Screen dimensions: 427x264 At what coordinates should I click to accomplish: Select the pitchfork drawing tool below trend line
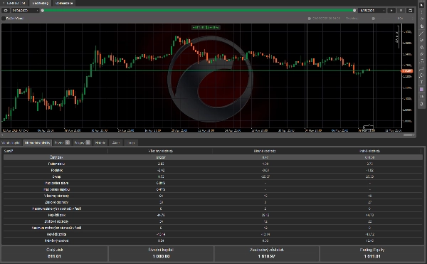[421, 41]
